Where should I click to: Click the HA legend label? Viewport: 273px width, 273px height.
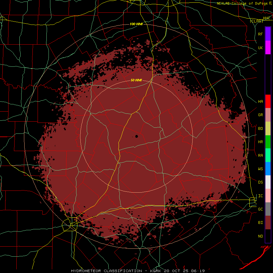point(260,101)
